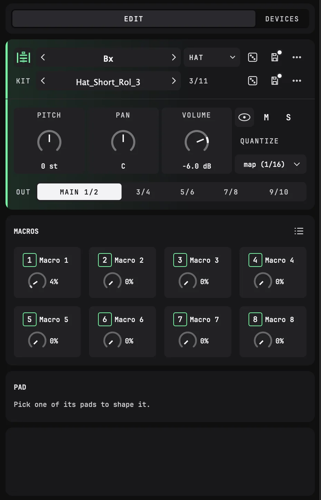This screenshot has height=500, width=321.
Task: Click the 0 st pitch value
Action: pyautogui.click(x=49, y=166)
